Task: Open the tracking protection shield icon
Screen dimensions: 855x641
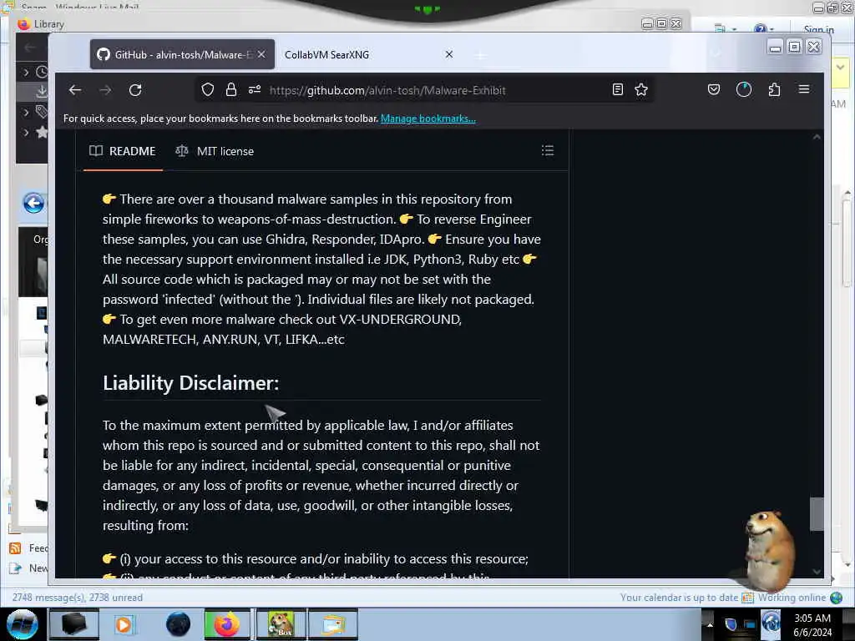Action: click(208, 90)
